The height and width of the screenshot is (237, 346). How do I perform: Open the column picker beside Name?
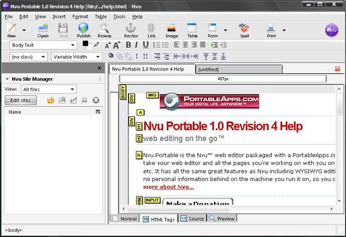[98, 112]
